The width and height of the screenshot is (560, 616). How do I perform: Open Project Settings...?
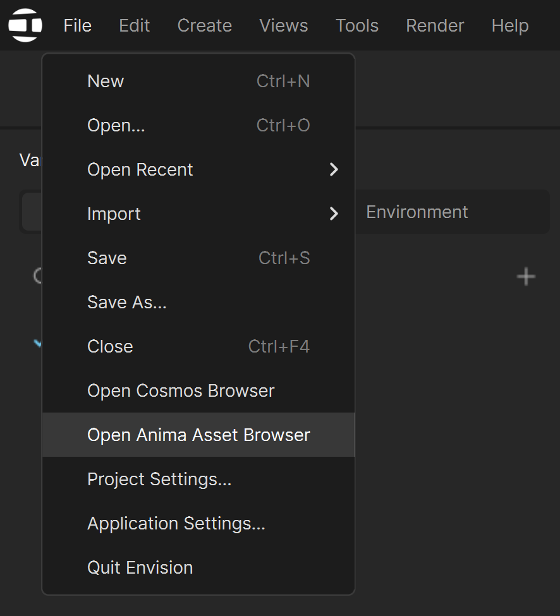click(x=198, y=480)
